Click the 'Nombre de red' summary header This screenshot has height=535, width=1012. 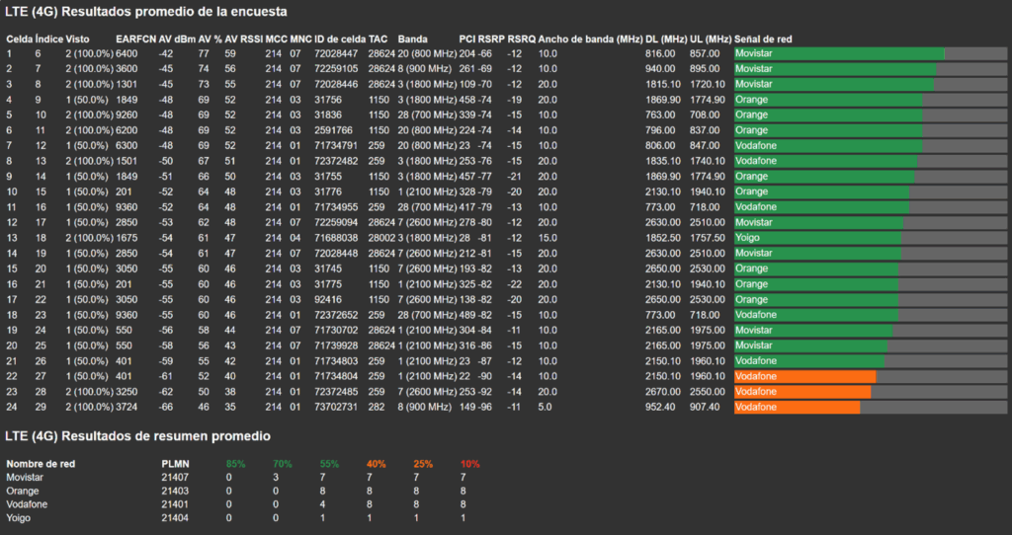41,462
